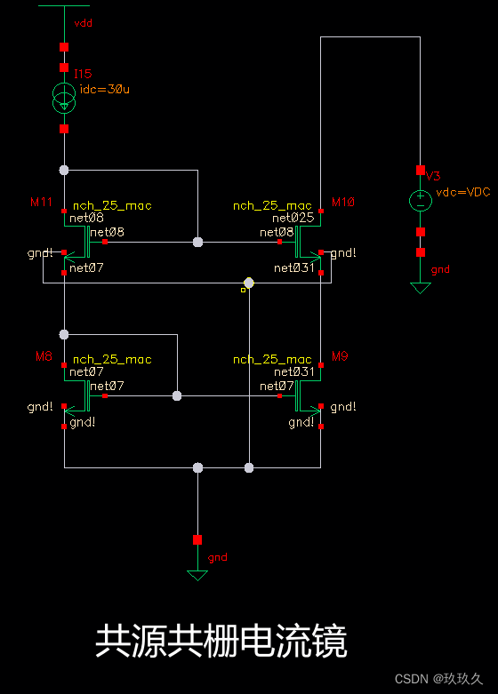
Task: Click the I15 instance name
Action: point(83,74)
